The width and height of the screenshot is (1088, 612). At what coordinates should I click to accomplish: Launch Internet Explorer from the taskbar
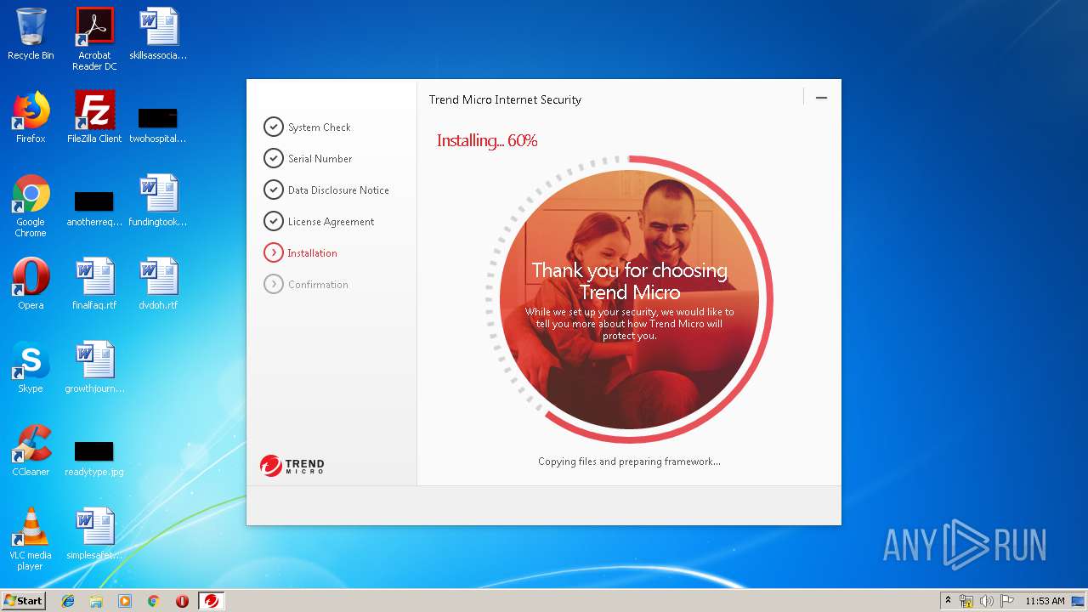click(x=68, y=601)
